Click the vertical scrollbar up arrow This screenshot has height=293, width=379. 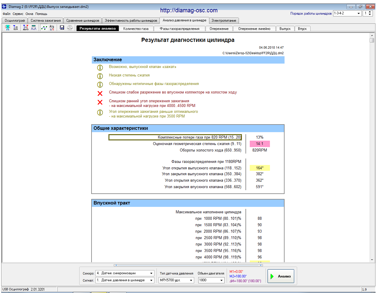click(372, 35)
